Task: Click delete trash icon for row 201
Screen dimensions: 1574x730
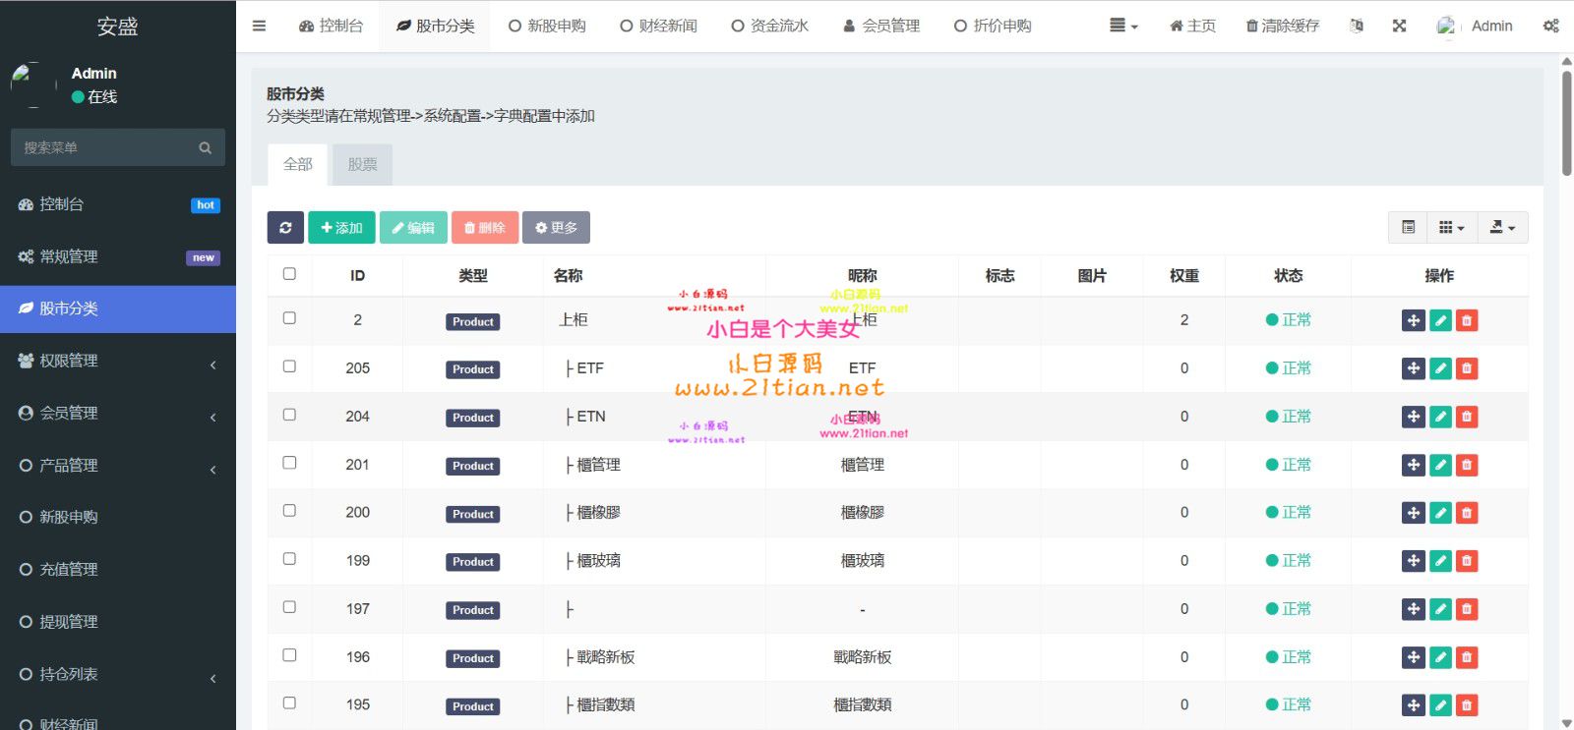Action: 1467,465
